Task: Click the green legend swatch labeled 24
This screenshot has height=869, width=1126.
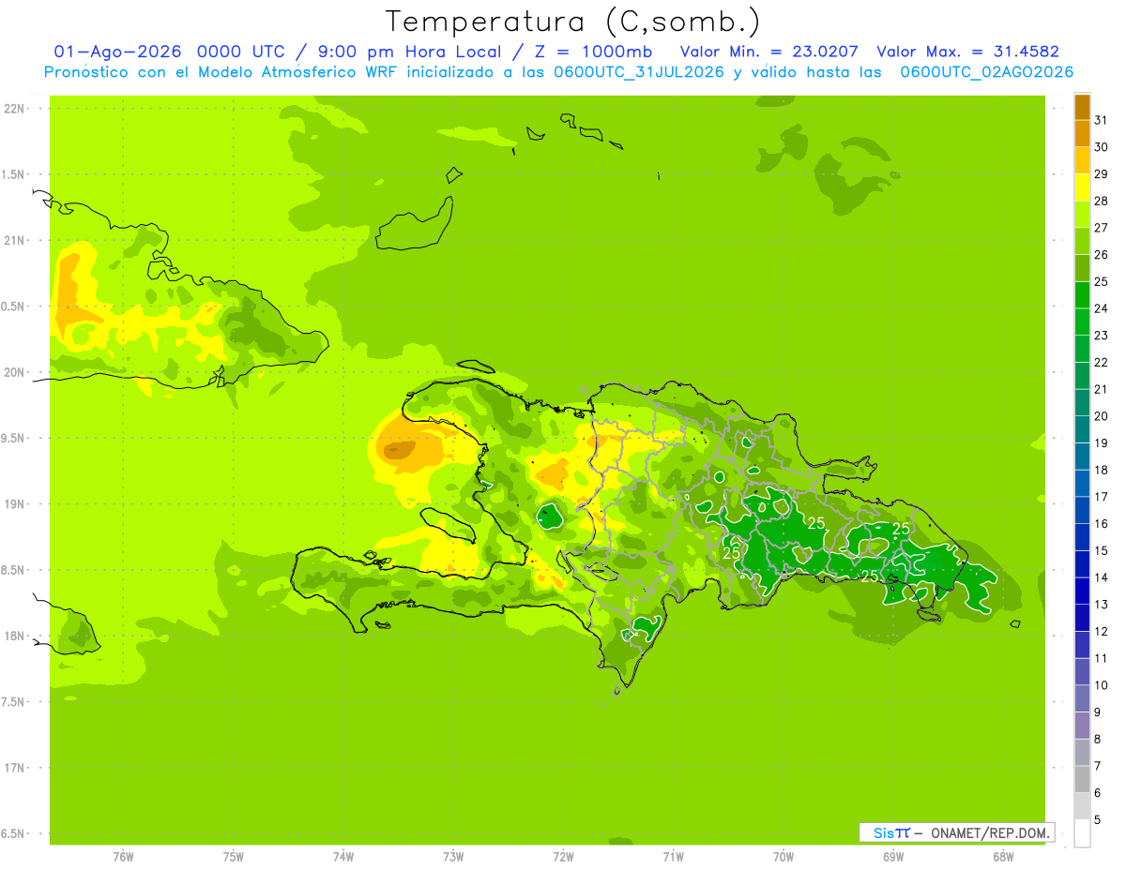Action: pos(1082,295)
